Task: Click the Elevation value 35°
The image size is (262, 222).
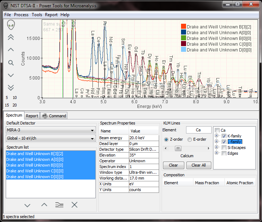Action: click(144, 155)
